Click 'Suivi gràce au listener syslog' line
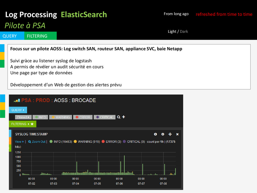 (51, 61)
